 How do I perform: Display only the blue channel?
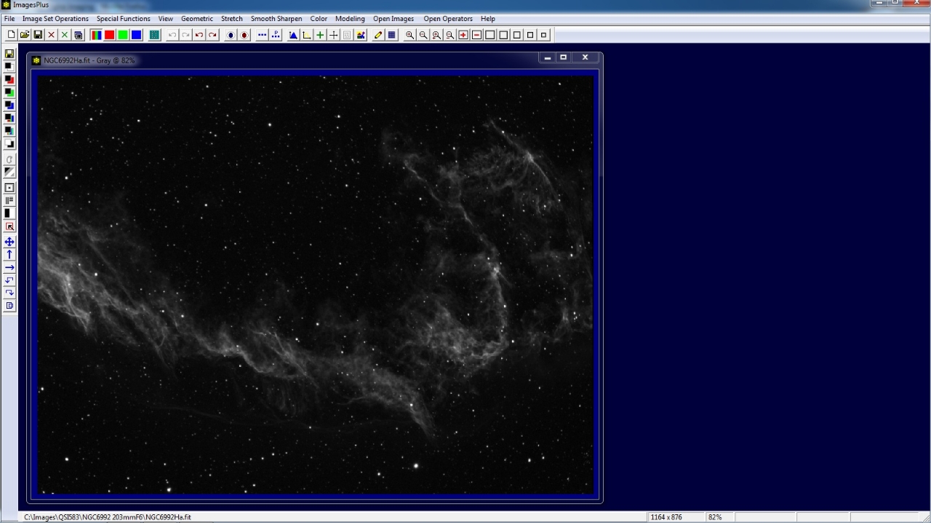(136, 35)
